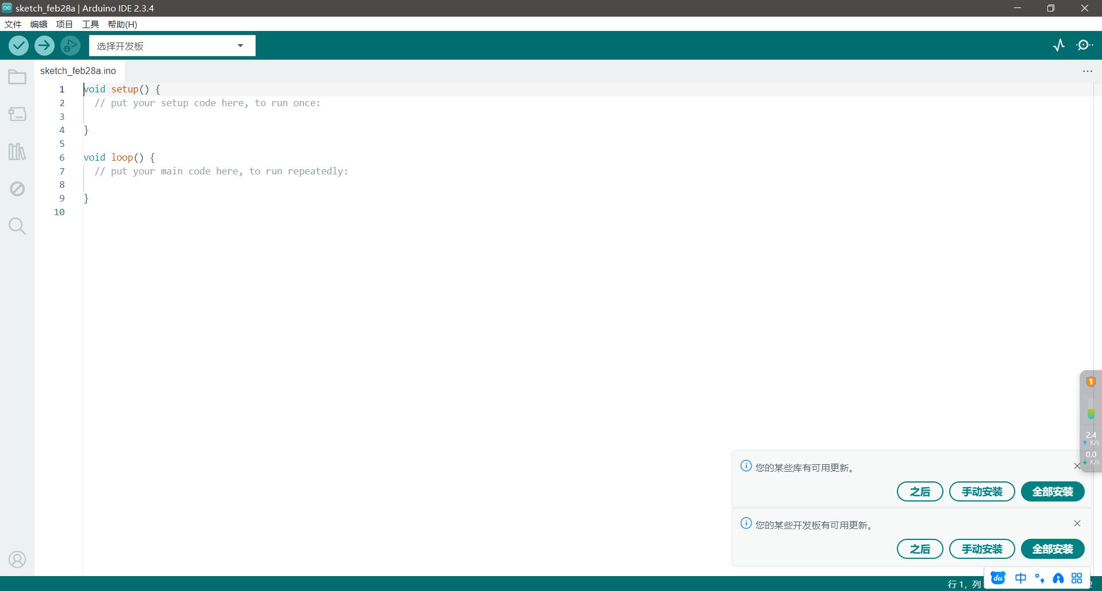Click the Baidu input method logo icon
The width and height of the screenshot is (1102, 591).
point(998,578)
